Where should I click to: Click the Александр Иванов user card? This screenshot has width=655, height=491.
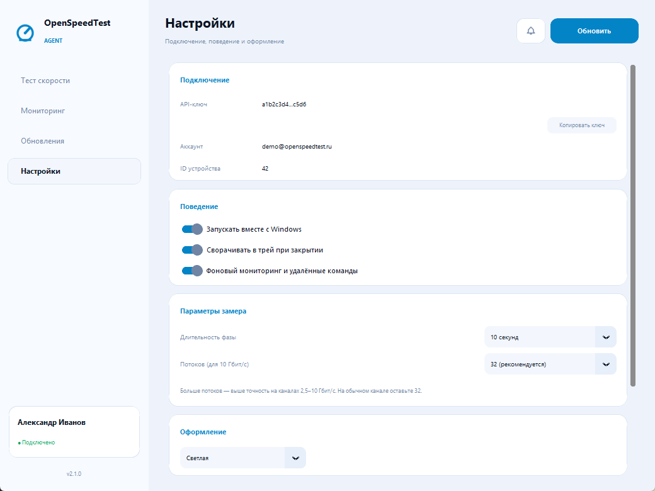tap(74, 432)
